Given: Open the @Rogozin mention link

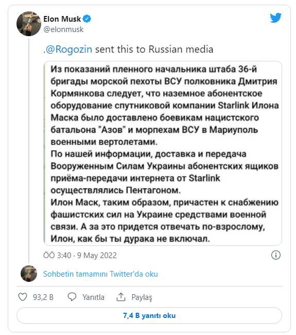Looking at the screenshot, I should (x=69, y=50).
